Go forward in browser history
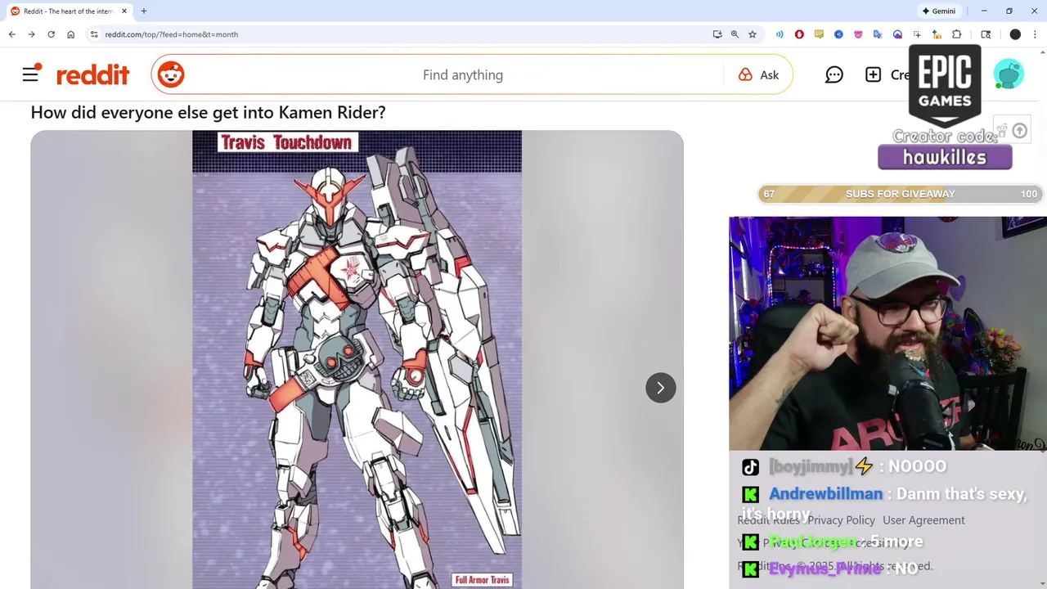 31,34
